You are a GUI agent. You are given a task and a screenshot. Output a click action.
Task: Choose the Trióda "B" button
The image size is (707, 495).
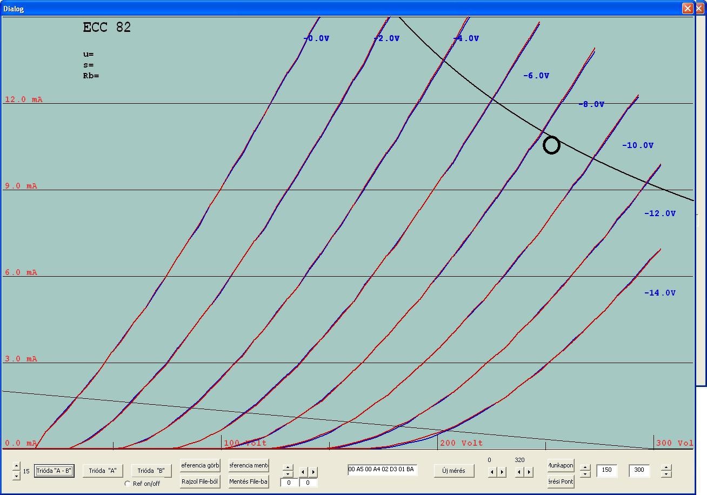[151, 471]
